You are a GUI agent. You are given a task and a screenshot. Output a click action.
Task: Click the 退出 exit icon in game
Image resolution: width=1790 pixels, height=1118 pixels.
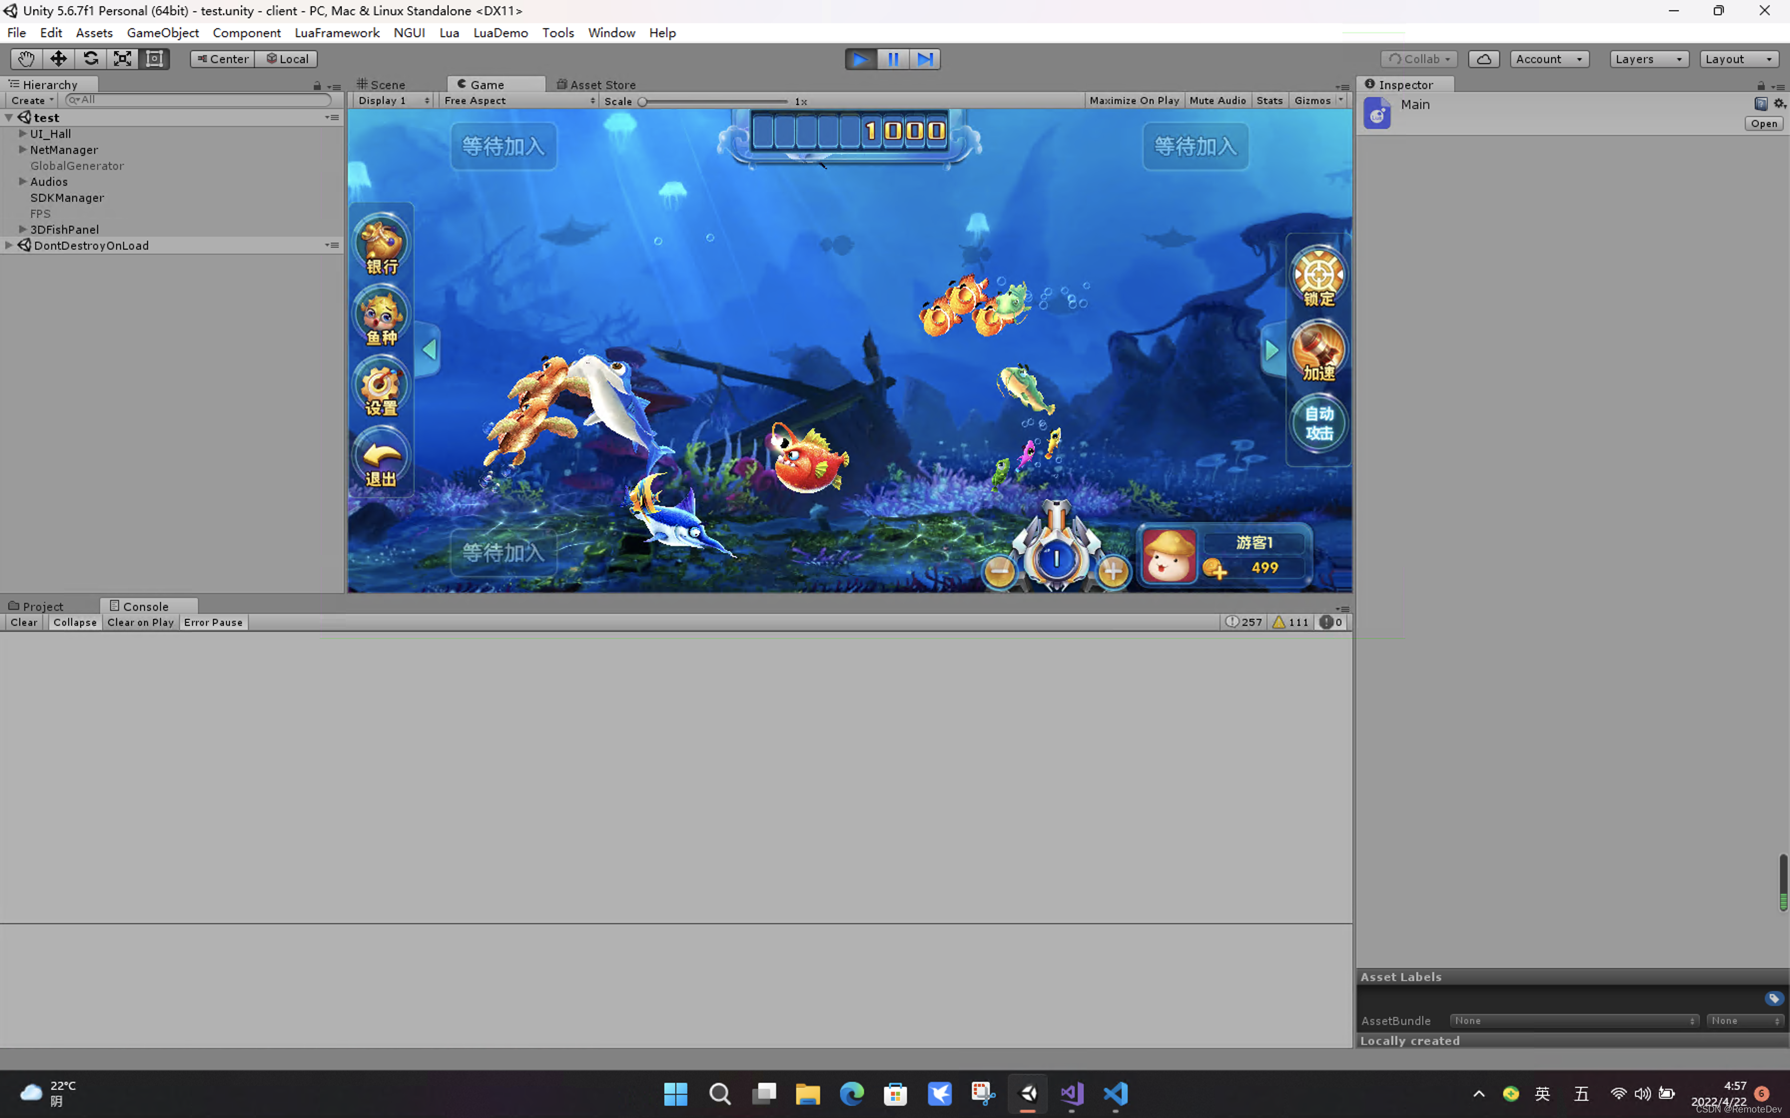coord(382,458)
